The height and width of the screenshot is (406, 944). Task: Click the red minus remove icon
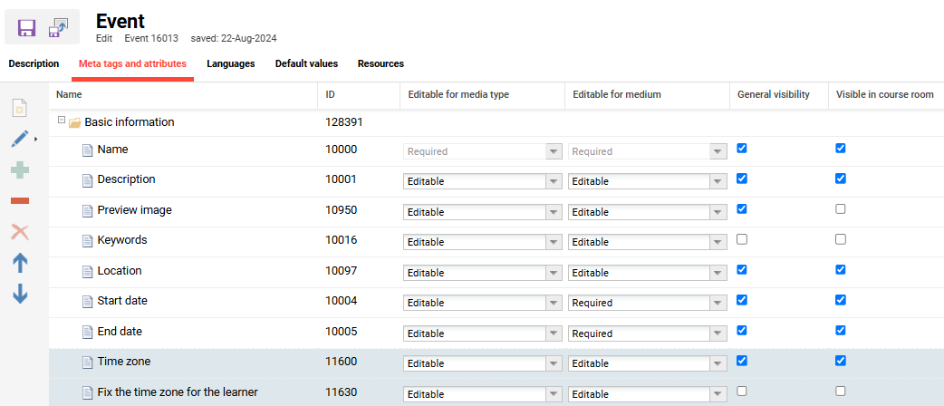[x=19, y=200]
